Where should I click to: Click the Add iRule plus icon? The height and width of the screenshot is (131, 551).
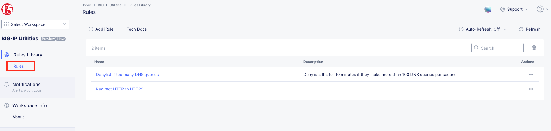point(91,29)
